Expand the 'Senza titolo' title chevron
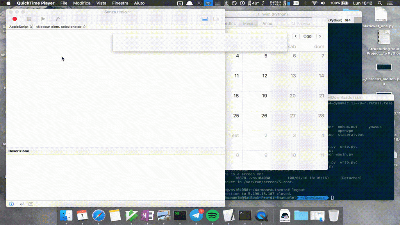This screenshot has height=225, width=400. [x=130, y=12]
